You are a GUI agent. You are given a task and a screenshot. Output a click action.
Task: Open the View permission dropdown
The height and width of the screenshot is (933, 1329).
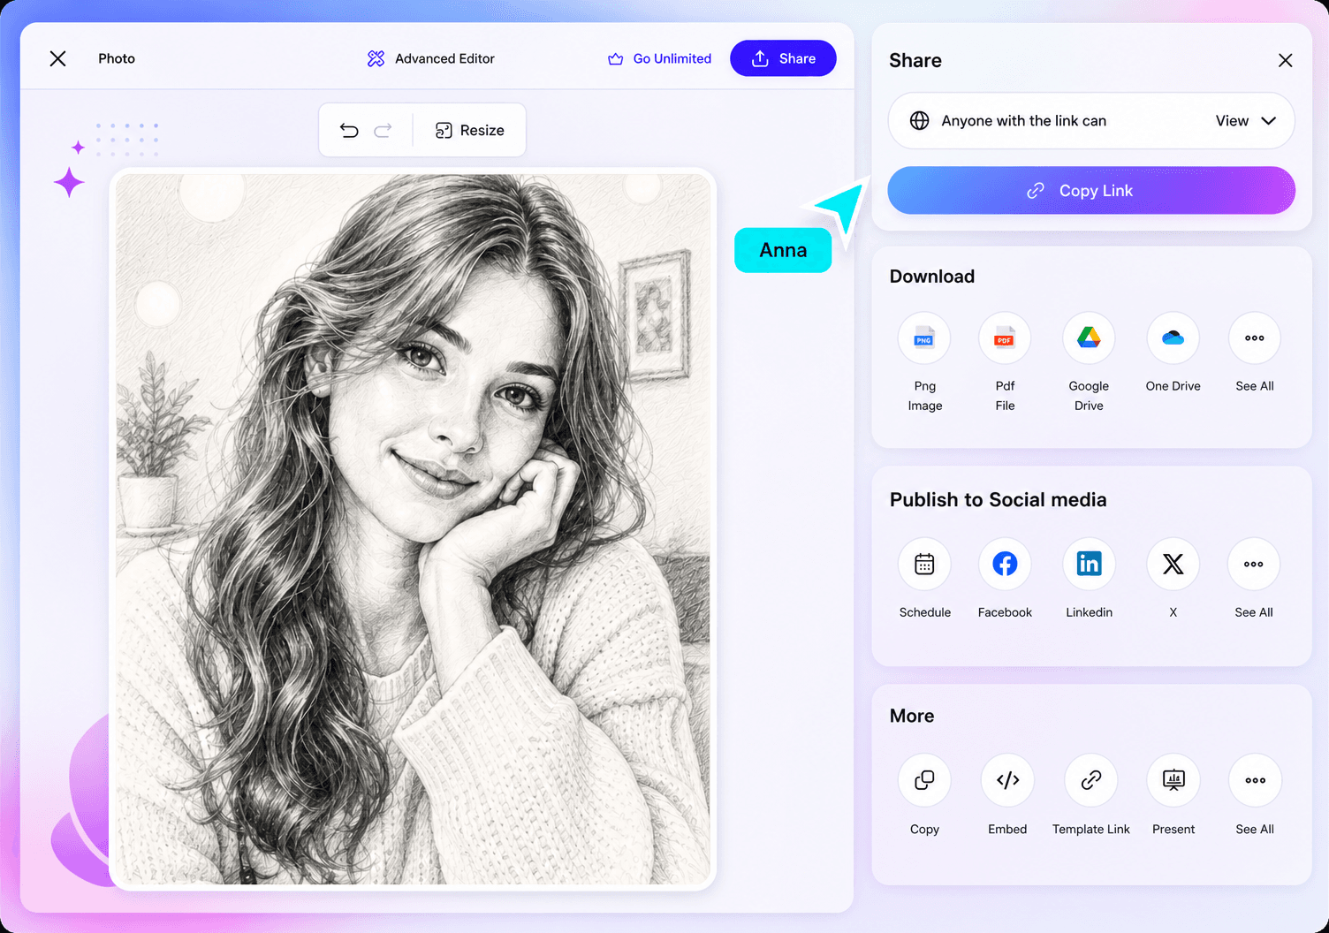(1245, 121)
